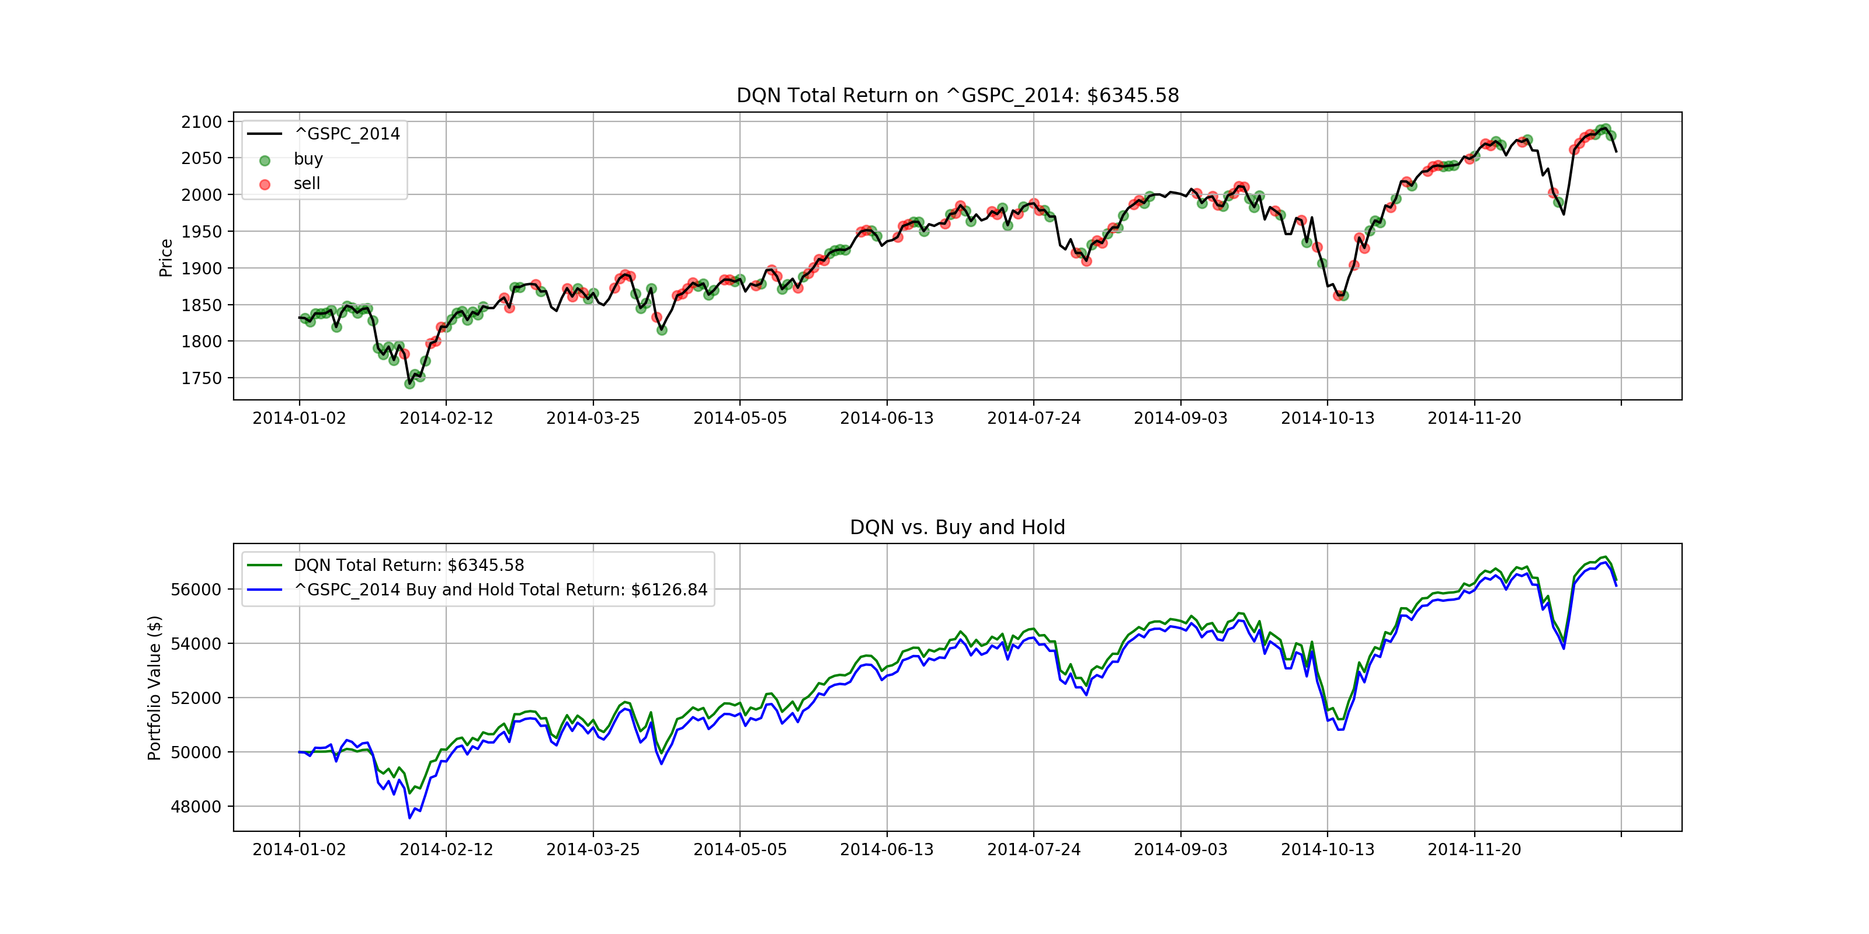Screen dimensions: 1869x934
Task: Click the red sell legend marker
Action: (265, 185)
